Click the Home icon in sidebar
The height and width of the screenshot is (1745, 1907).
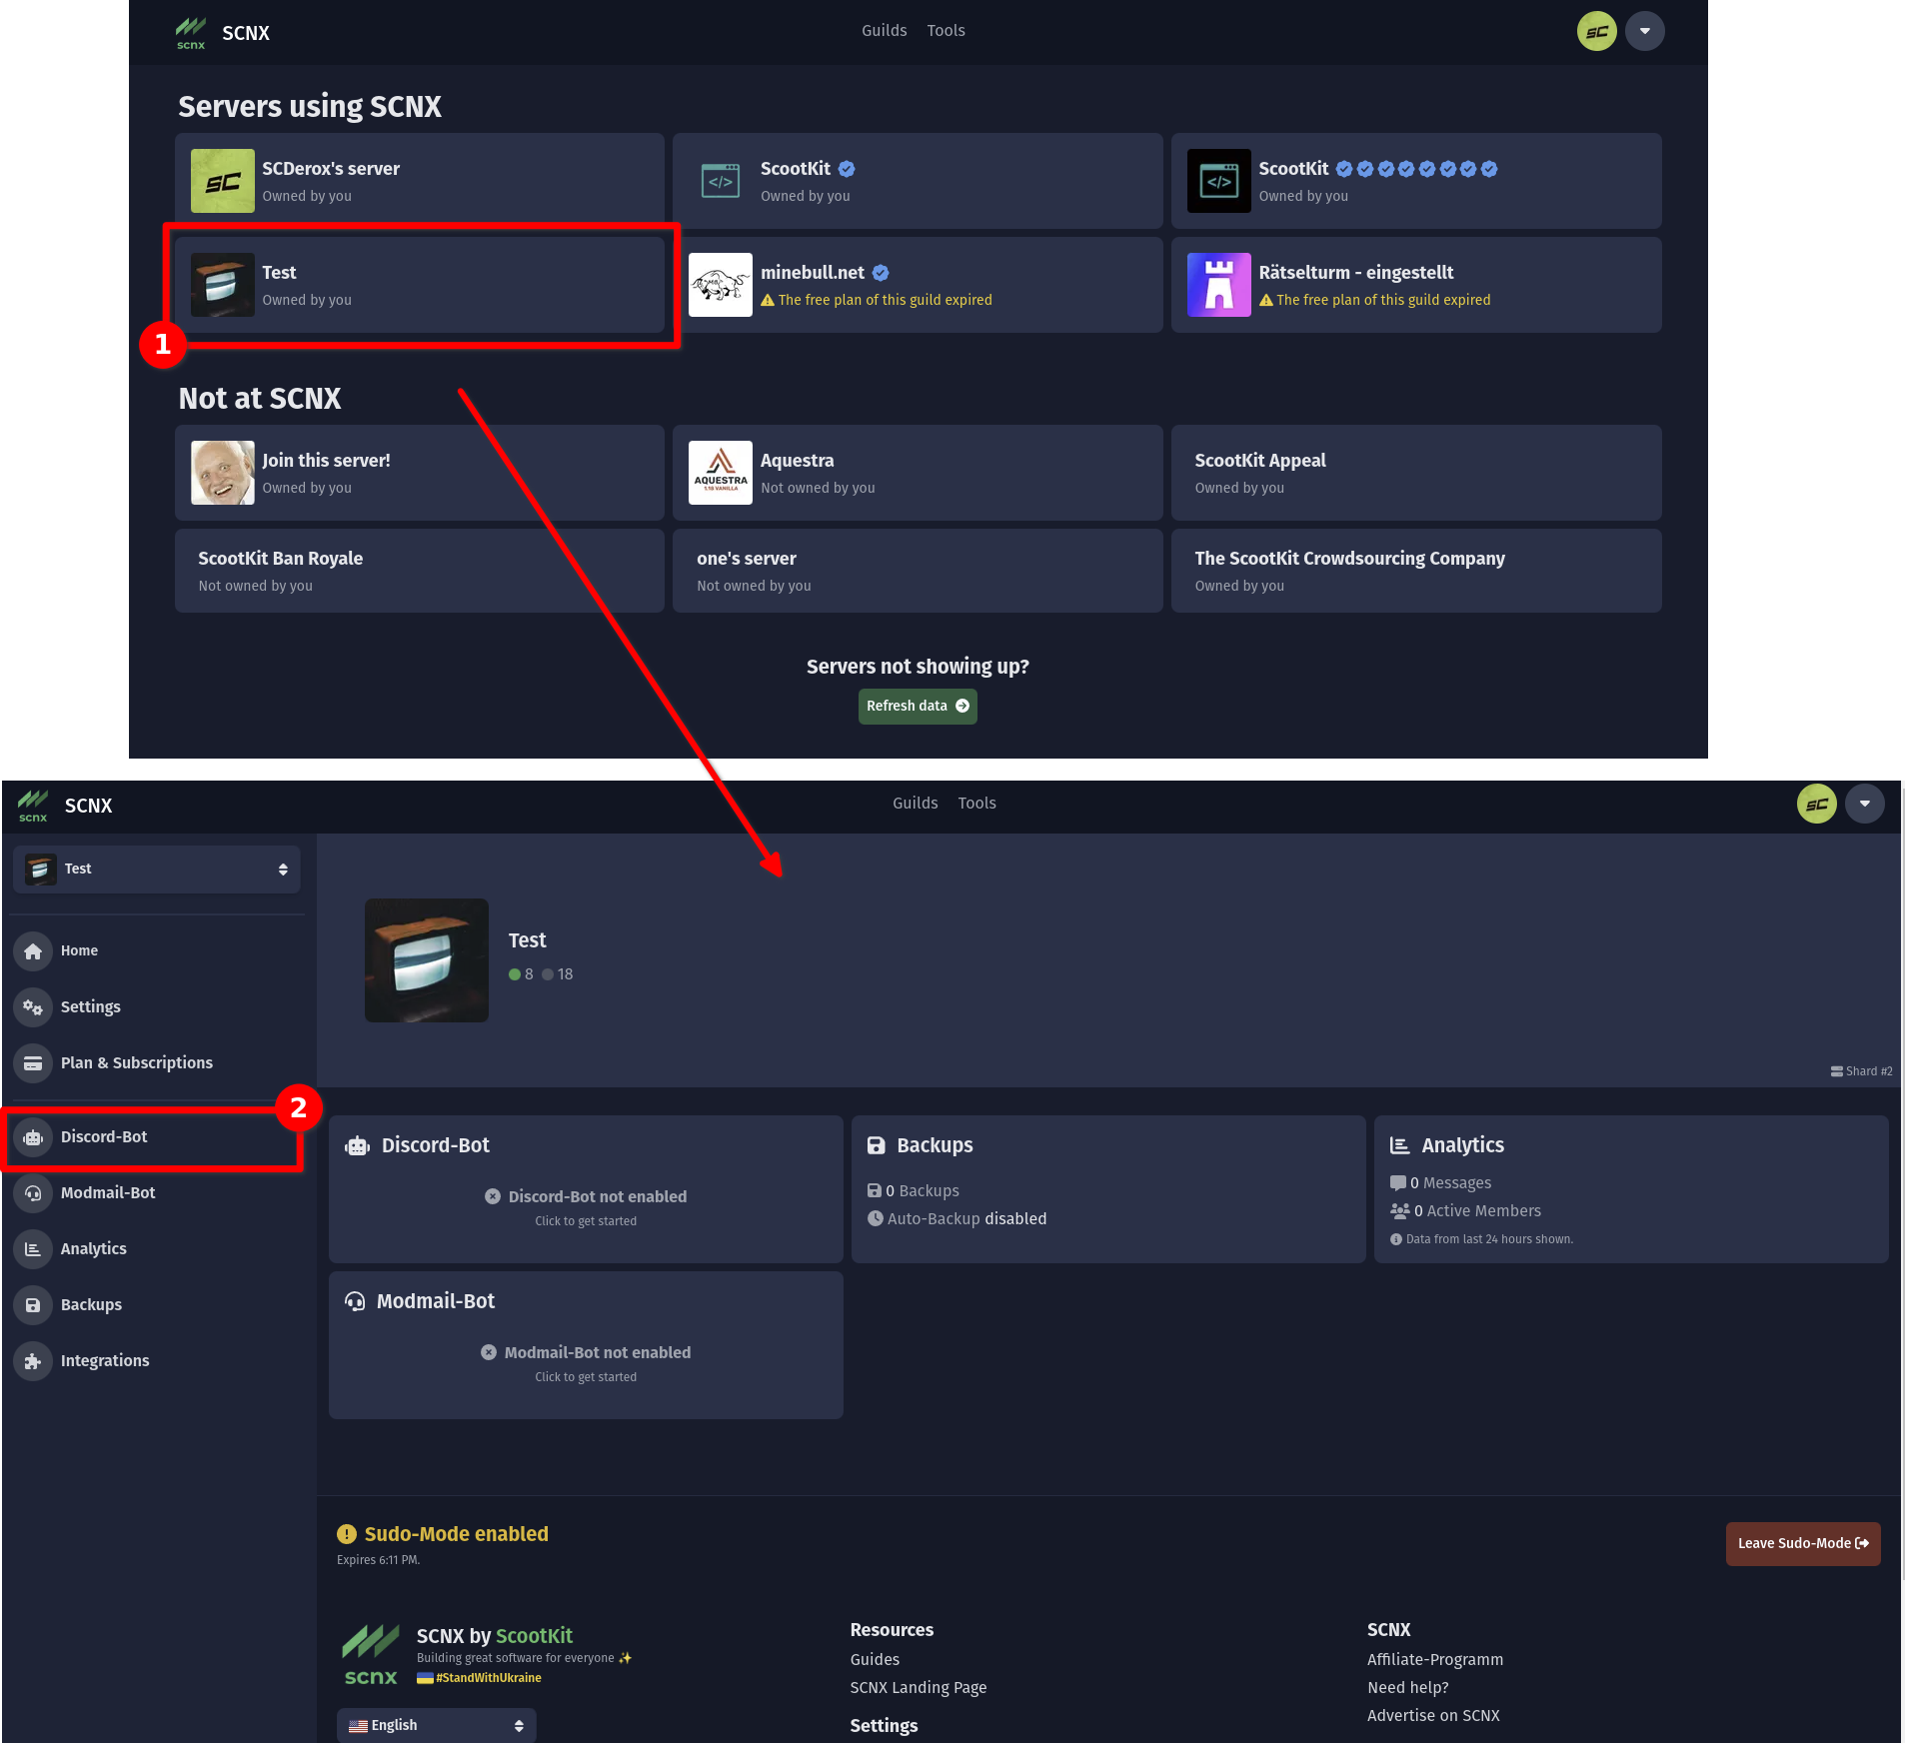tap(33, 950)
